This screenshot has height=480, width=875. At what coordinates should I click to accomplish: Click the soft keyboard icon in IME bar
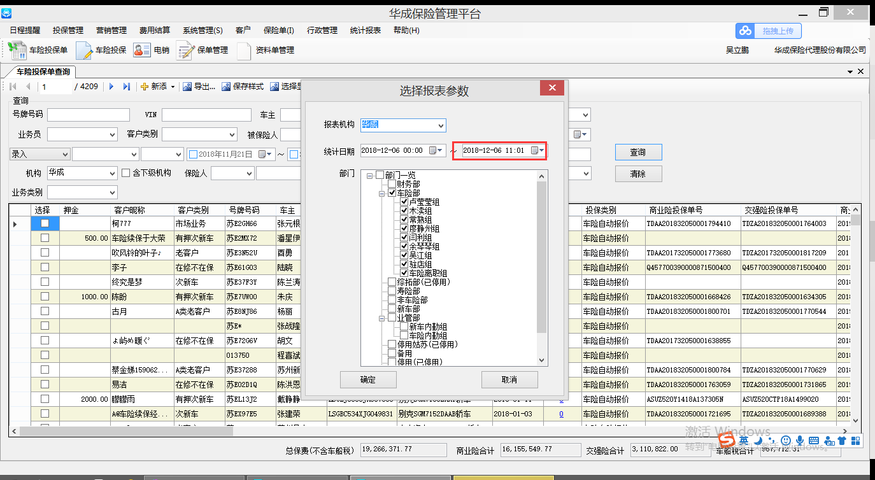coord(813,441)
